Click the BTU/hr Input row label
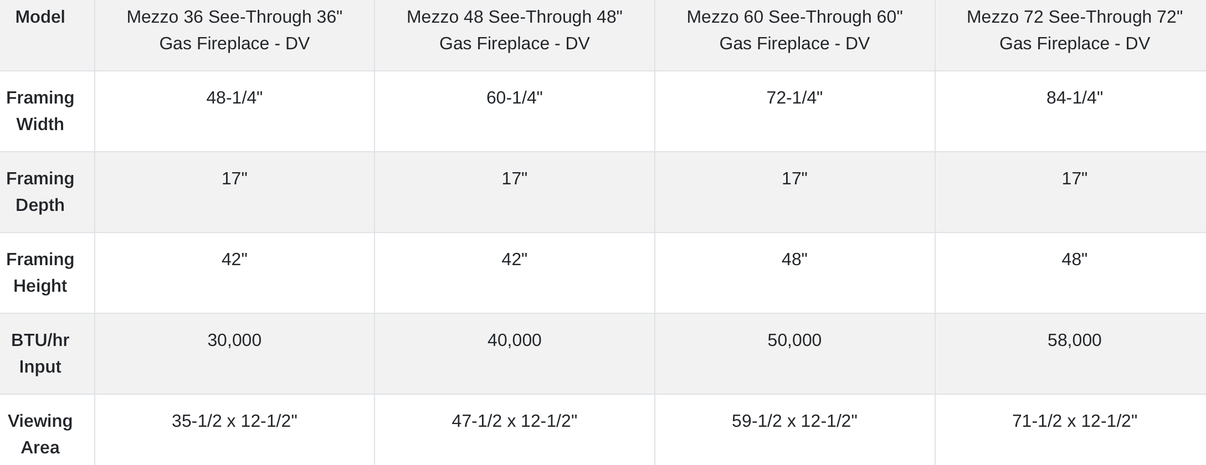 [x=40, y=353]
